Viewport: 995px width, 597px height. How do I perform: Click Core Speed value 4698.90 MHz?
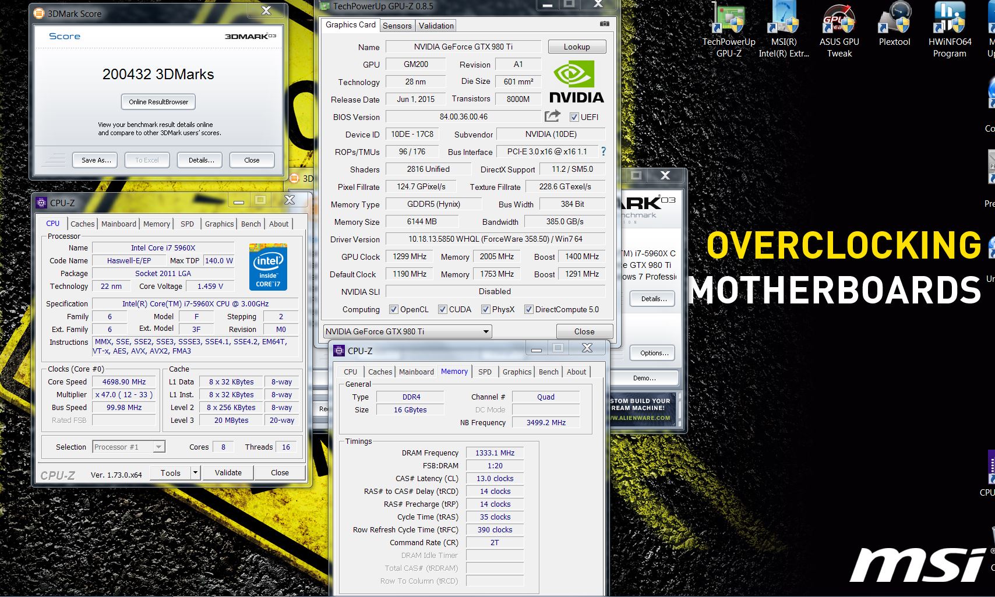click(x=124, y=381)
